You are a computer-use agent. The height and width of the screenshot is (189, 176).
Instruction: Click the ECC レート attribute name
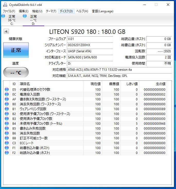[27, 143]
